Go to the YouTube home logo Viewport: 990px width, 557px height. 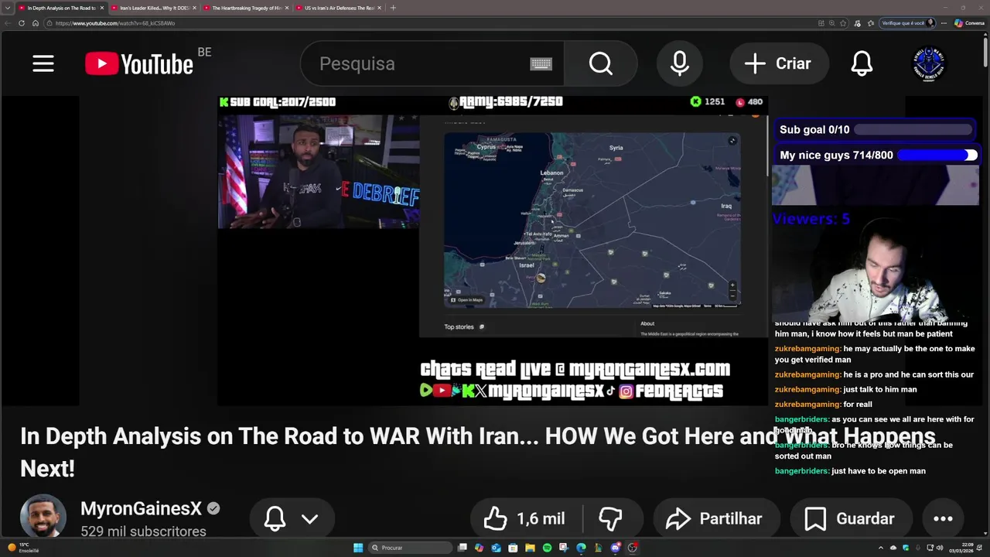point(139,63)
